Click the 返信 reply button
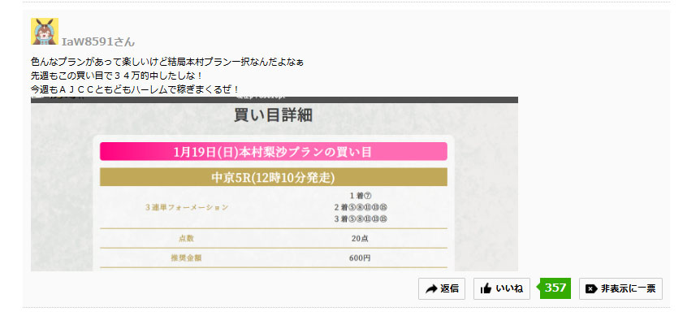Image resolution: width=683 pixels, height=316 pixels. click(x=442, y=288)
